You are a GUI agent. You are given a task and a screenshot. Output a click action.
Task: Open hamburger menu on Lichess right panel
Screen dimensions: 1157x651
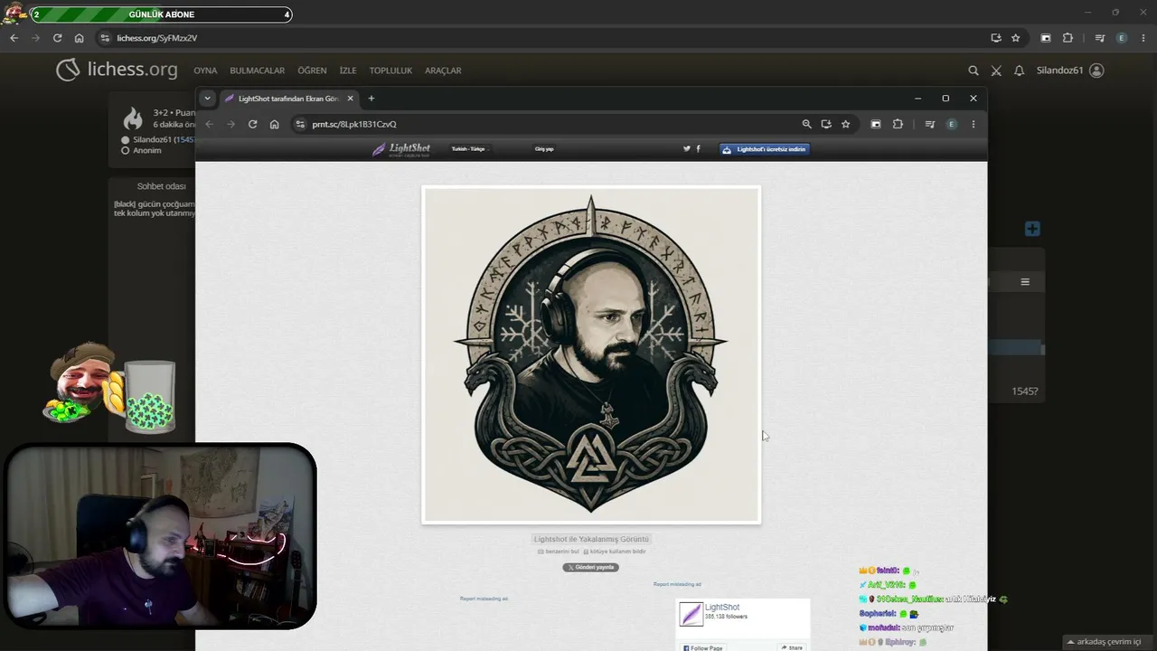click(1025, 282)
